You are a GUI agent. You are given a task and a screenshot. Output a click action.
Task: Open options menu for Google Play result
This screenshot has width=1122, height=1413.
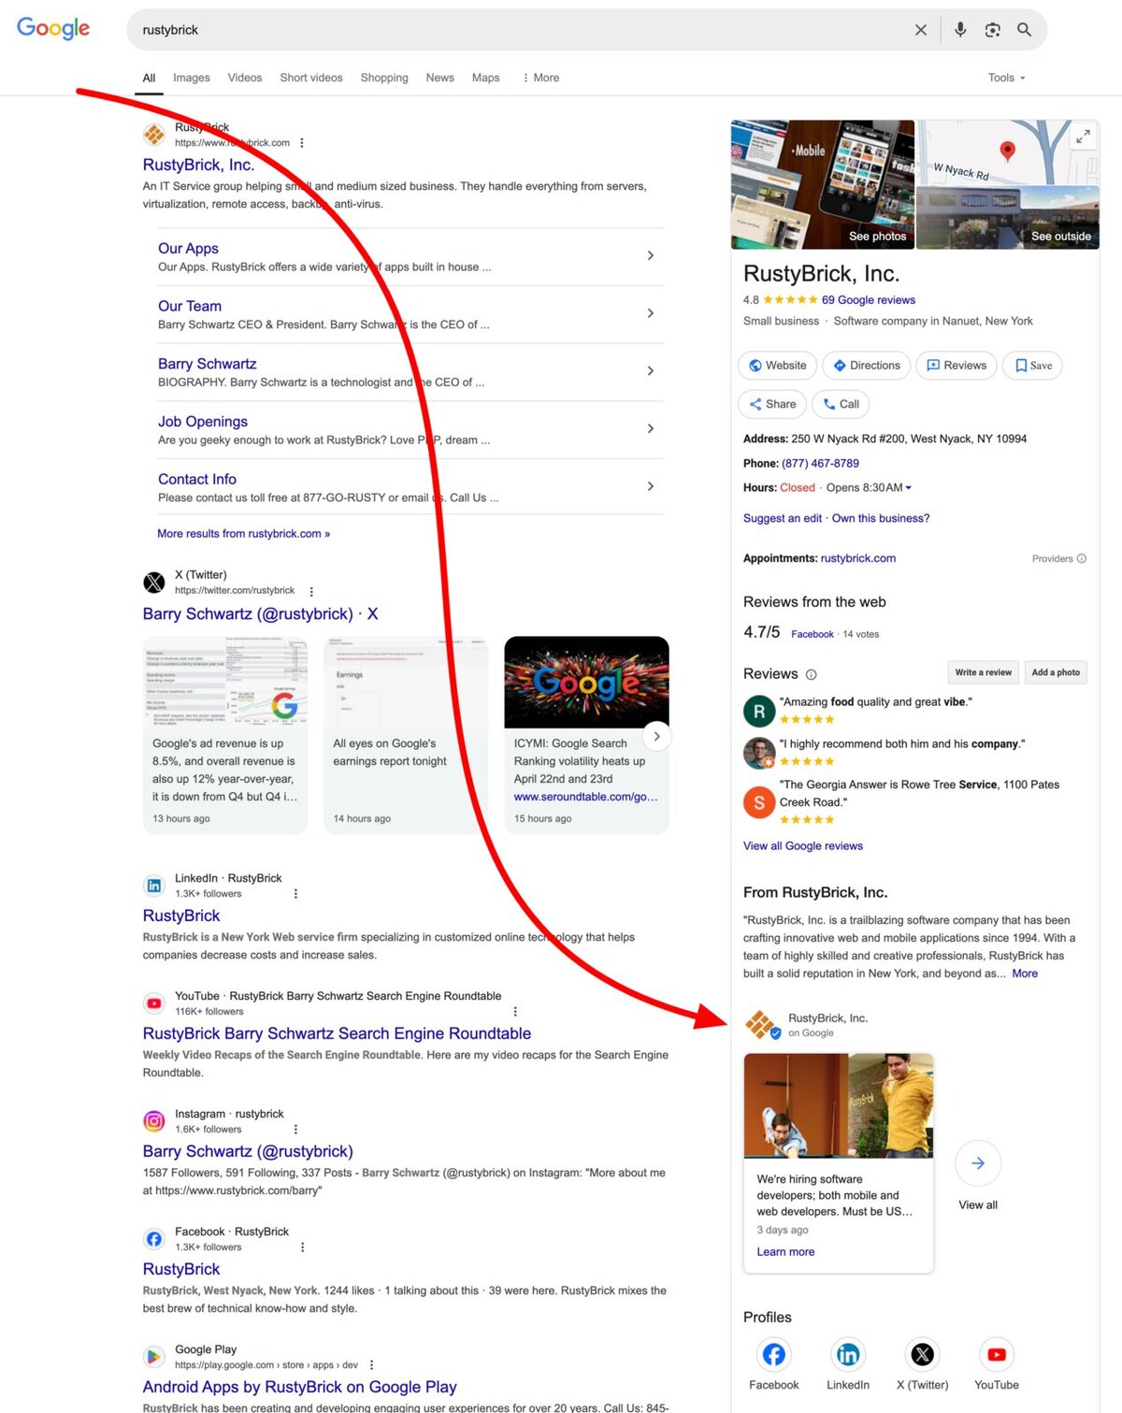pos(372,1365)
